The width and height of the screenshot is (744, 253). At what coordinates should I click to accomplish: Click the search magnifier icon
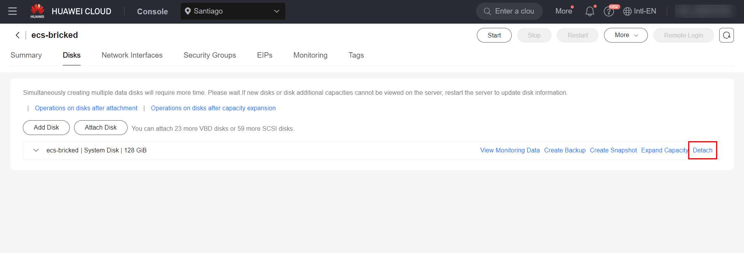(487, 11)
